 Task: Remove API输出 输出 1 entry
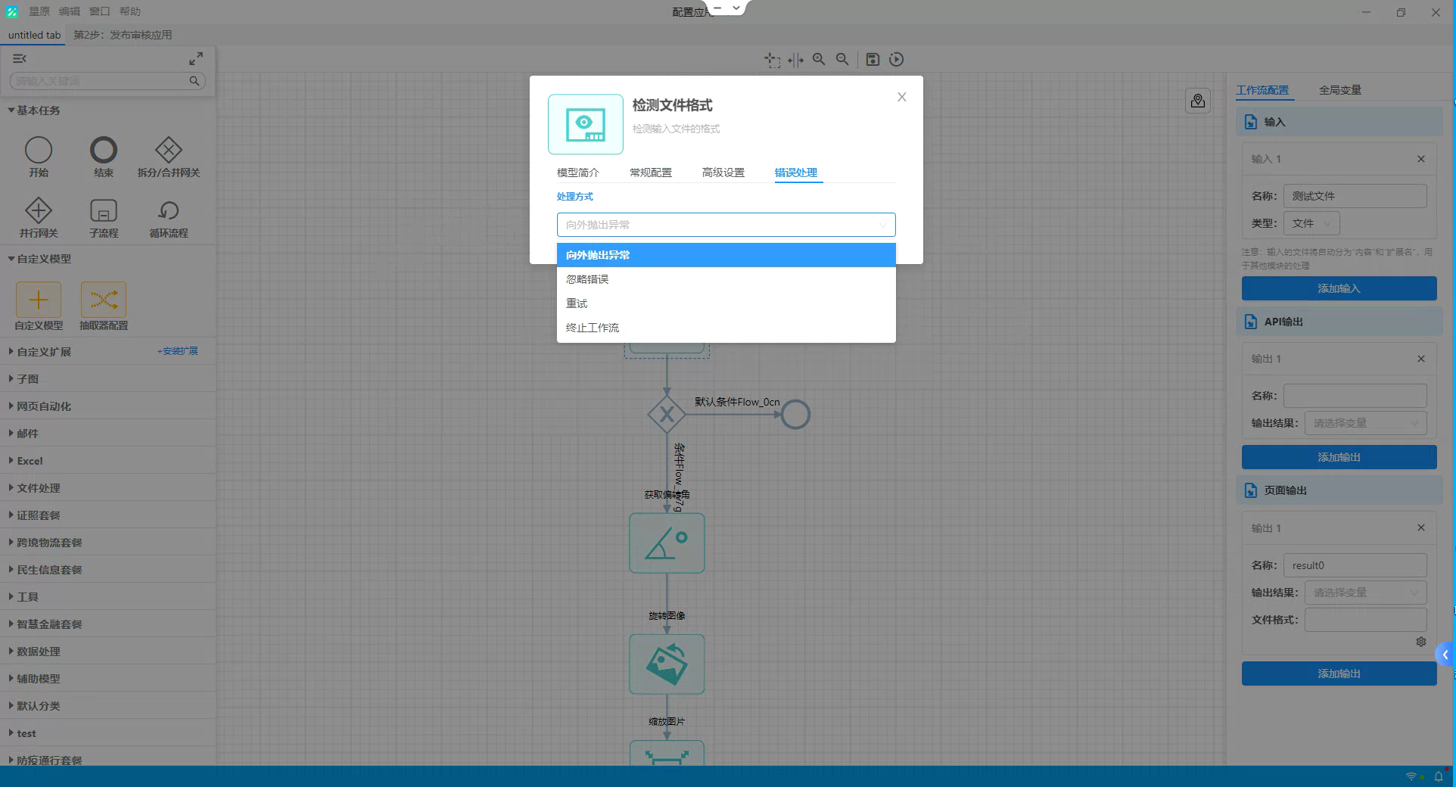(1421, 359)
